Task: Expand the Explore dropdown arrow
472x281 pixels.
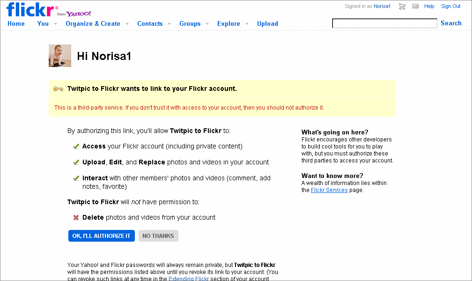Action: 247,24
